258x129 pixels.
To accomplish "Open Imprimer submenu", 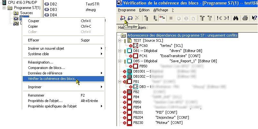I will point(63,87).
